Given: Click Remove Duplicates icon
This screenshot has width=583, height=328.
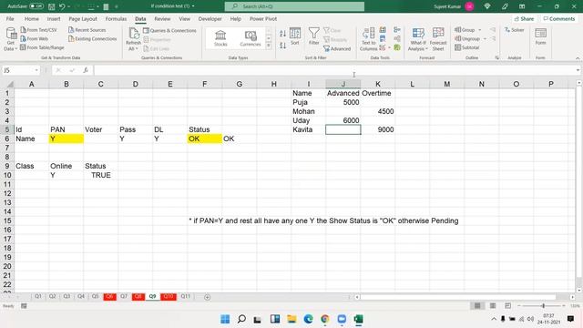Looking at the screenshot, I should [383, 38].
